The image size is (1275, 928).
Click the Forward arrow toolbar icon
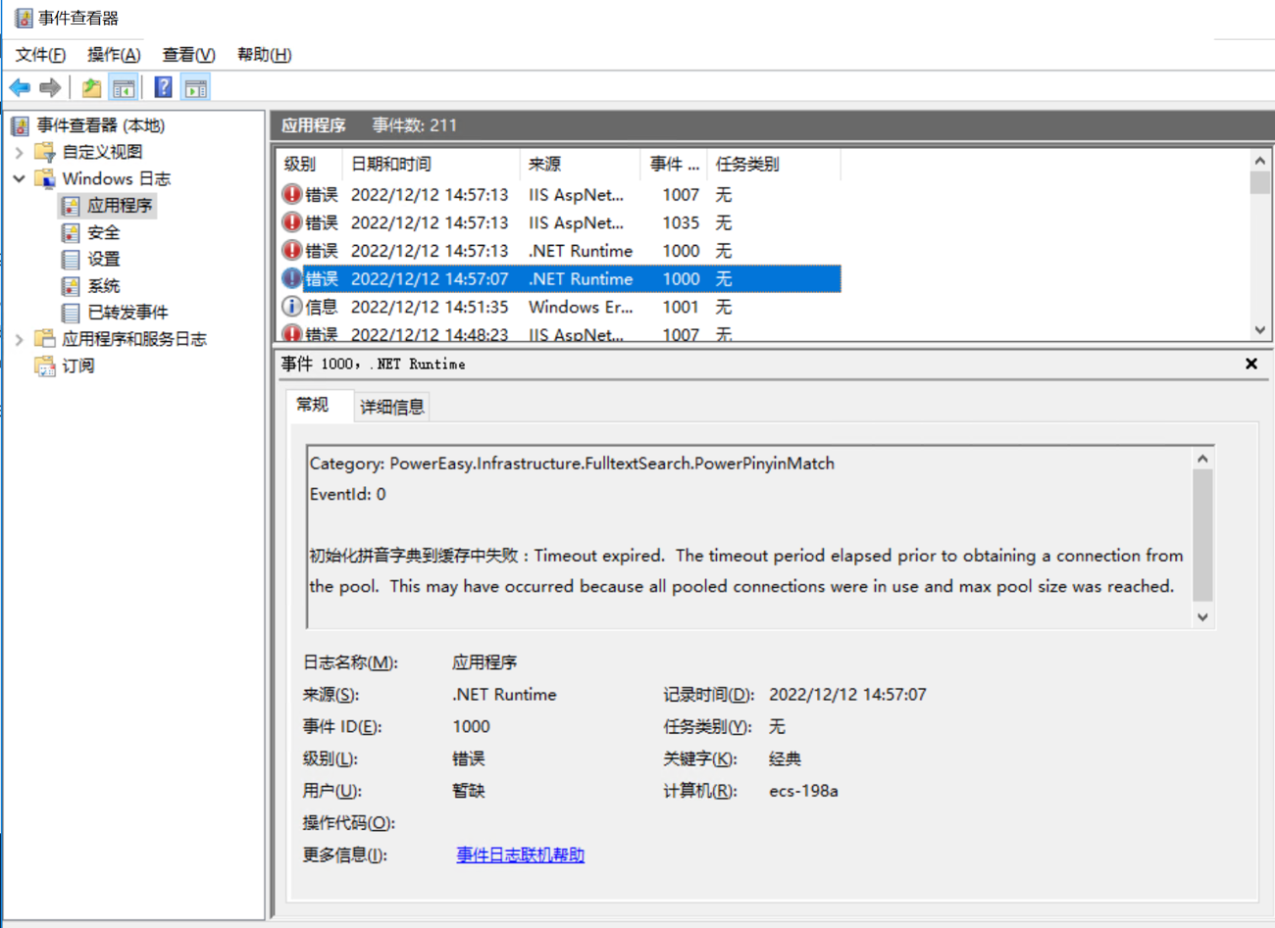pyautogui.click(x=50, y=88)
